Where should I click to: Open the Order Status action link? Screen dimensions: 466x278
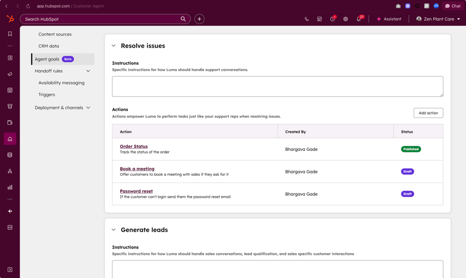click(x=134, y=146)
